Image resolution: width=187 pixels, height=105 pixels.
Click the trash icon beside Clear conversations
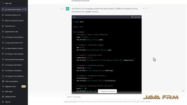[x=3, y=81]
